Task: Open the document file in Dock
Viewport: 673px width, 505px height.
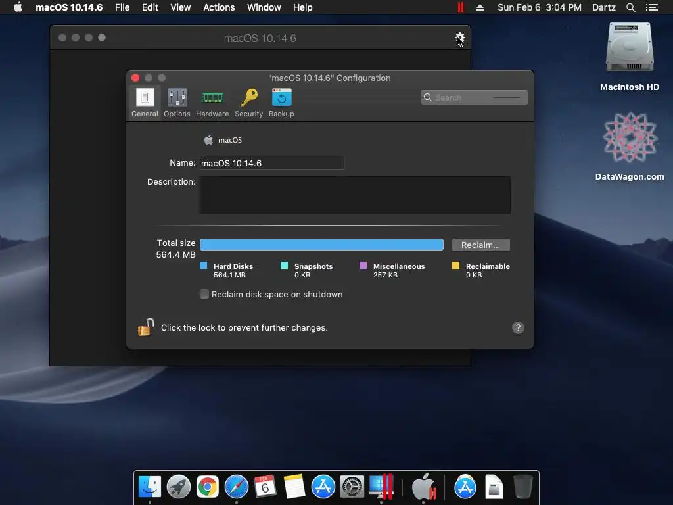Action: (x=494, y=487)
